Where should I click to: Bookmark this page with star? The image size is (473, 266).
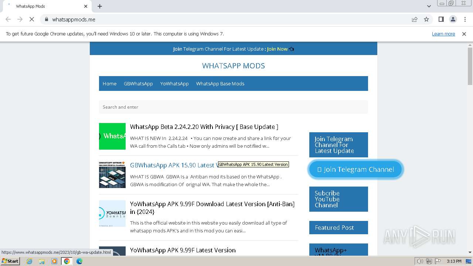pyautogui.click(x=426, y=19)
